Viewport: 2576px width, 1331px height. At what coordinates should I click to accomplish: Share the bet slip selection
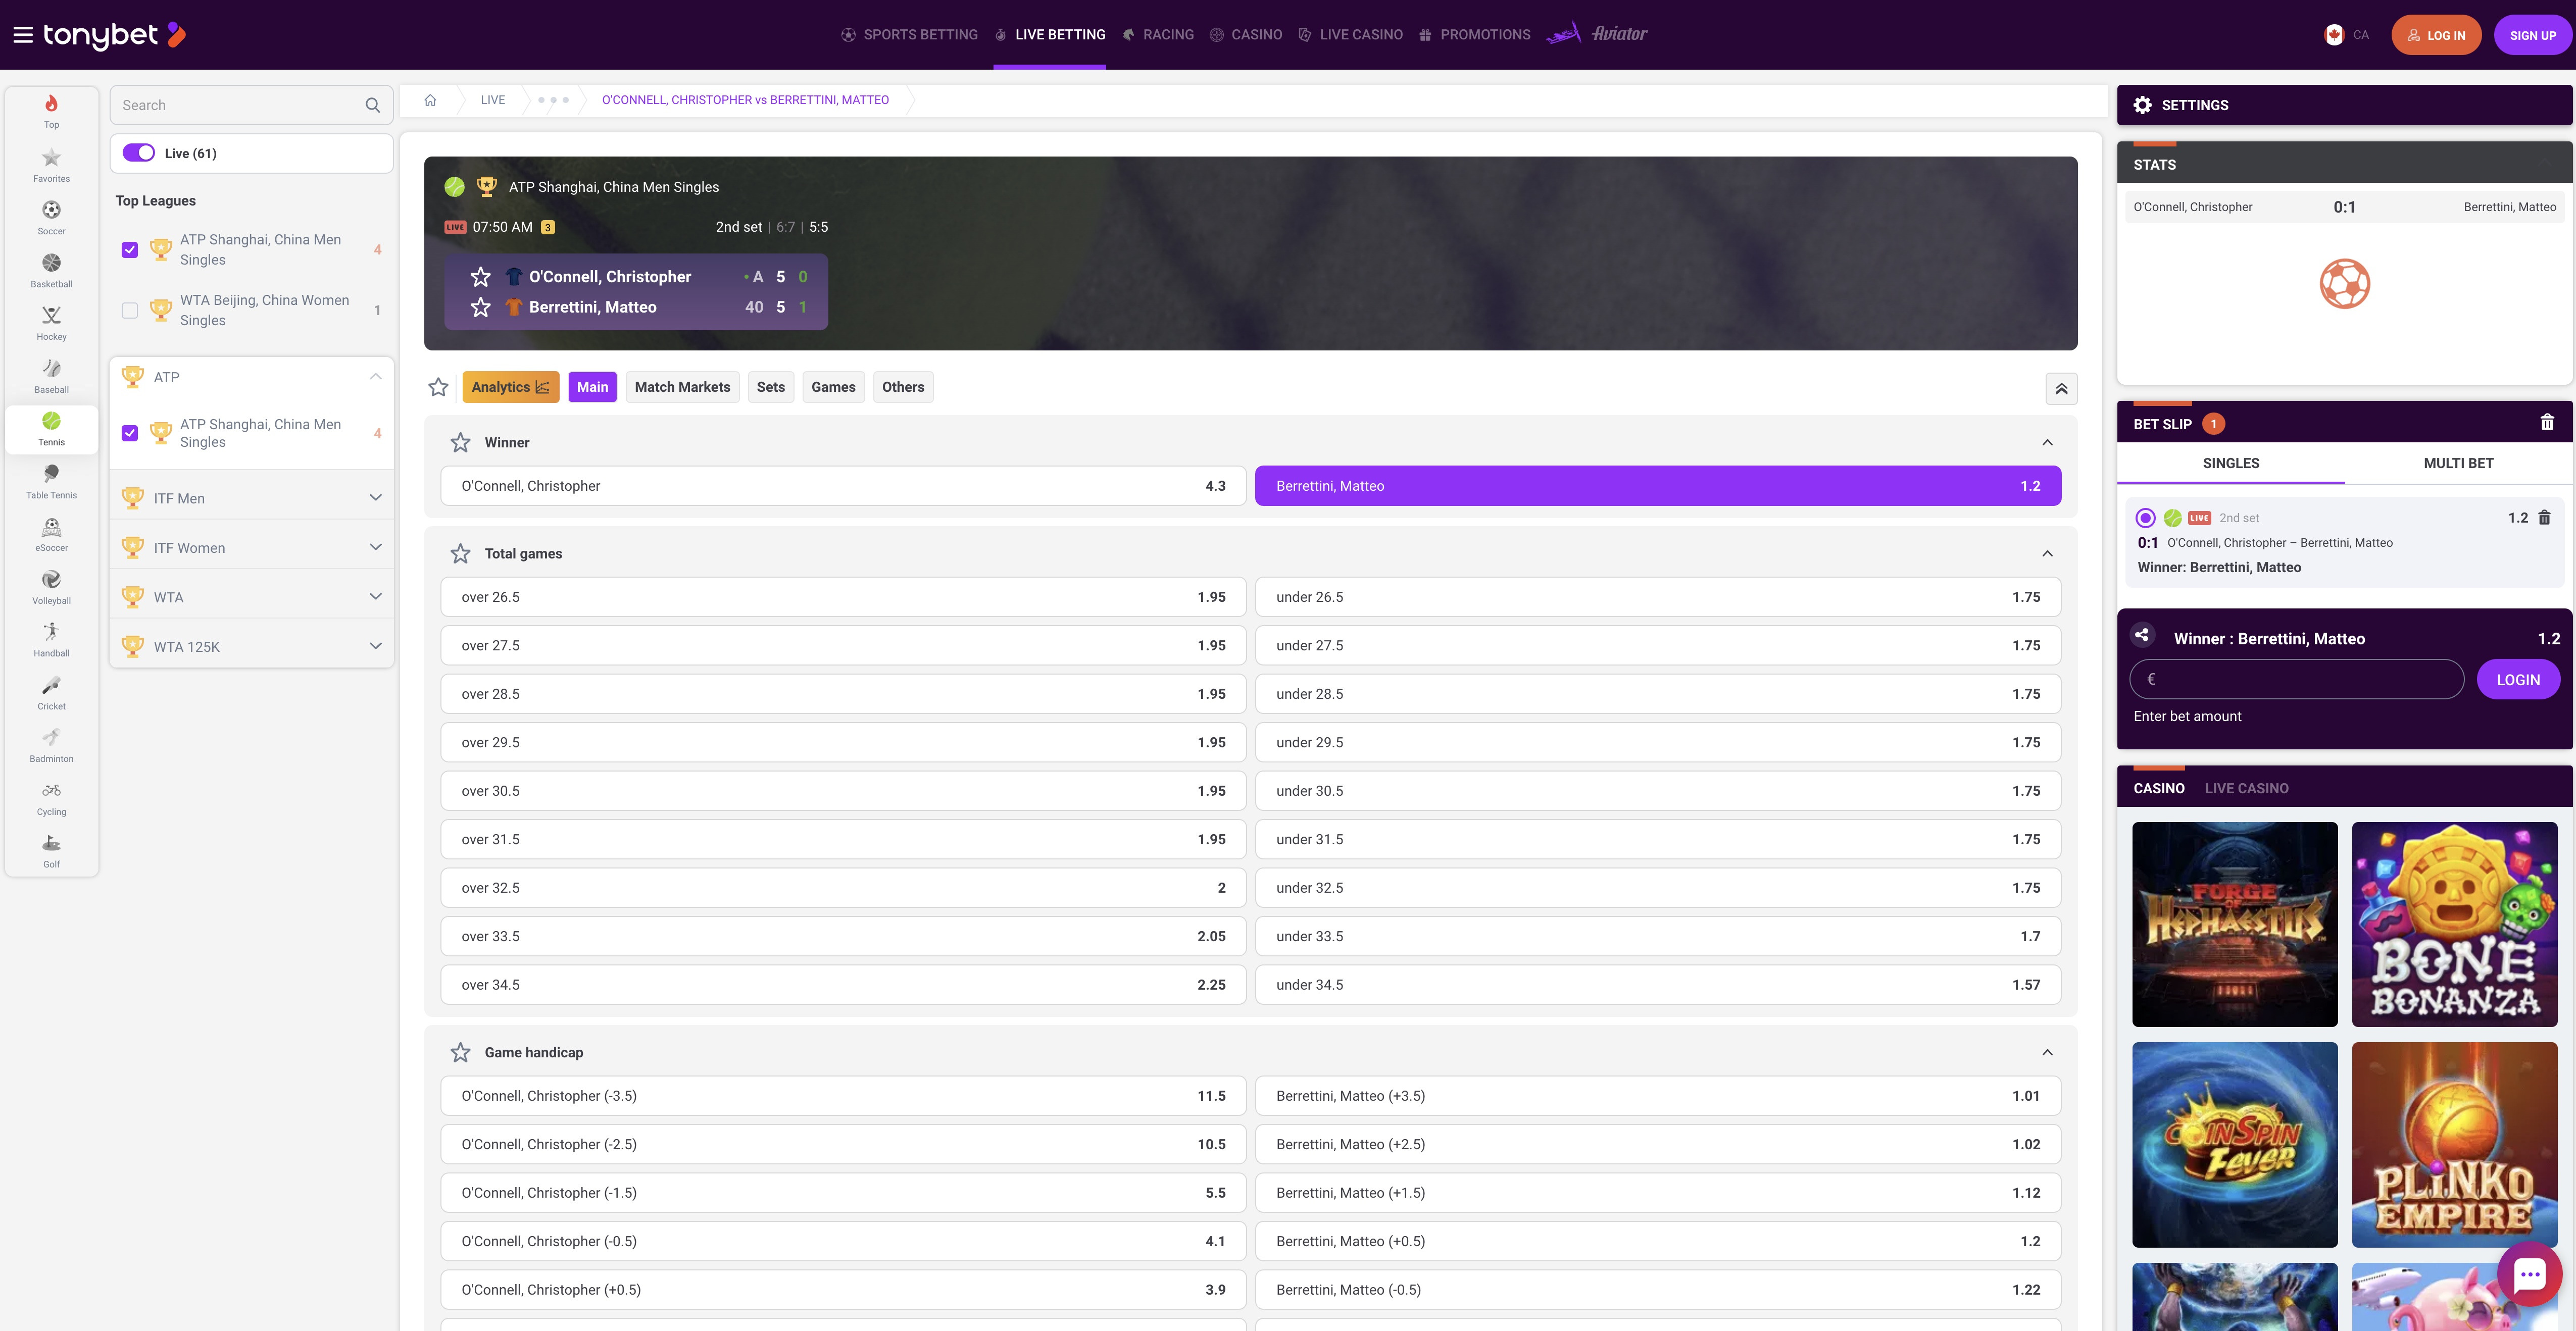point(2142,635)
